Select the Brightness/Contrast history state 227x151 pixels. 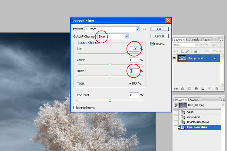point(198,122)
